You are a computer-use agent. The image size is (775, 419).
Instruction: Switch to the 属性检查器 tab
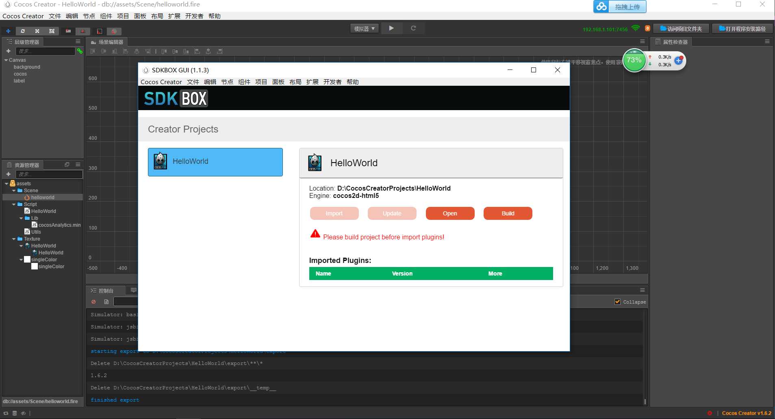point(671,42)
